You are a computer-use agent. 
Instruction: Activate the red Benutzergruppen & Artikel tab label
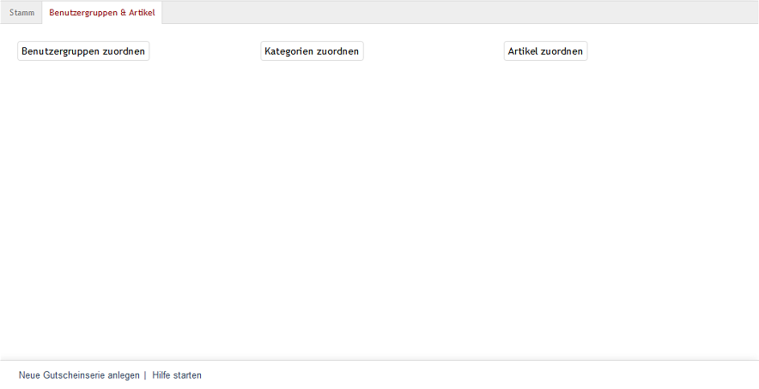[102, 13]
